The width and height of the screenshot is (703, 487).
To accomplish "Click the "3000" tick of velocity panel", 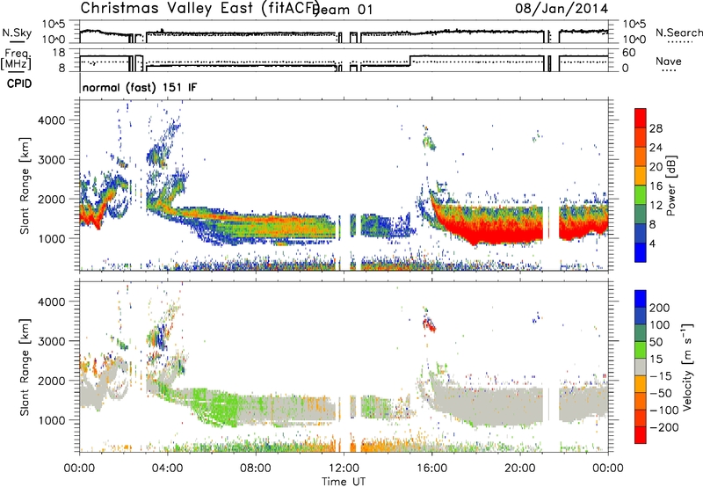I will point(52,341).
